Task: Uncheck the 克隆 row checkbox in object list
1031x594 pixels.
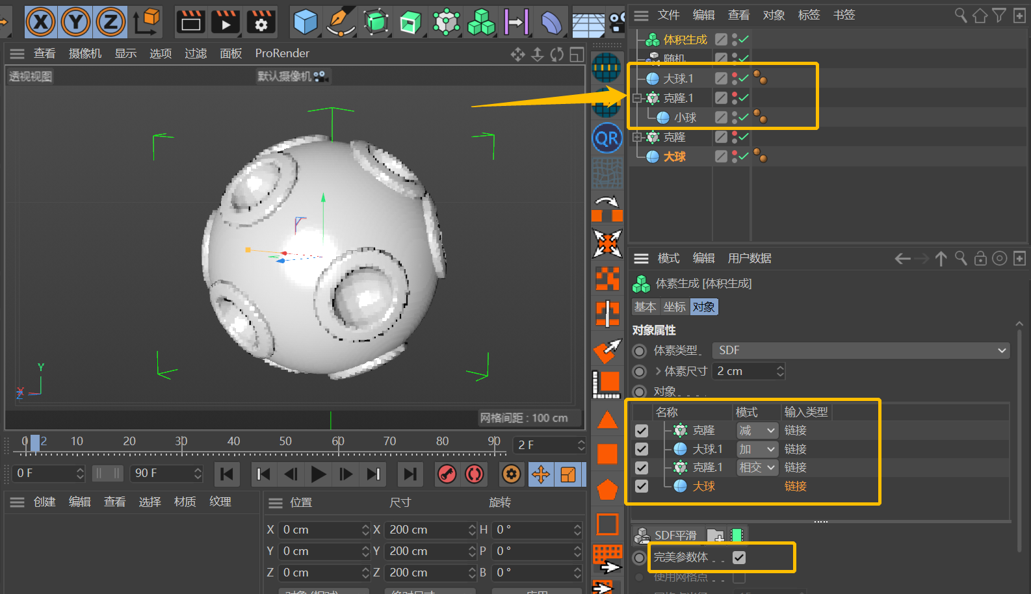Action: click(x=642, y=431)
